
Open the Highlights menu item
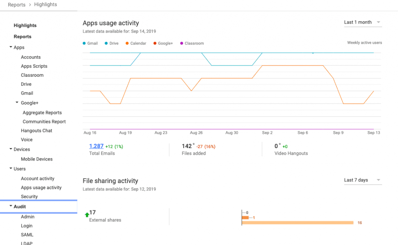25,26
